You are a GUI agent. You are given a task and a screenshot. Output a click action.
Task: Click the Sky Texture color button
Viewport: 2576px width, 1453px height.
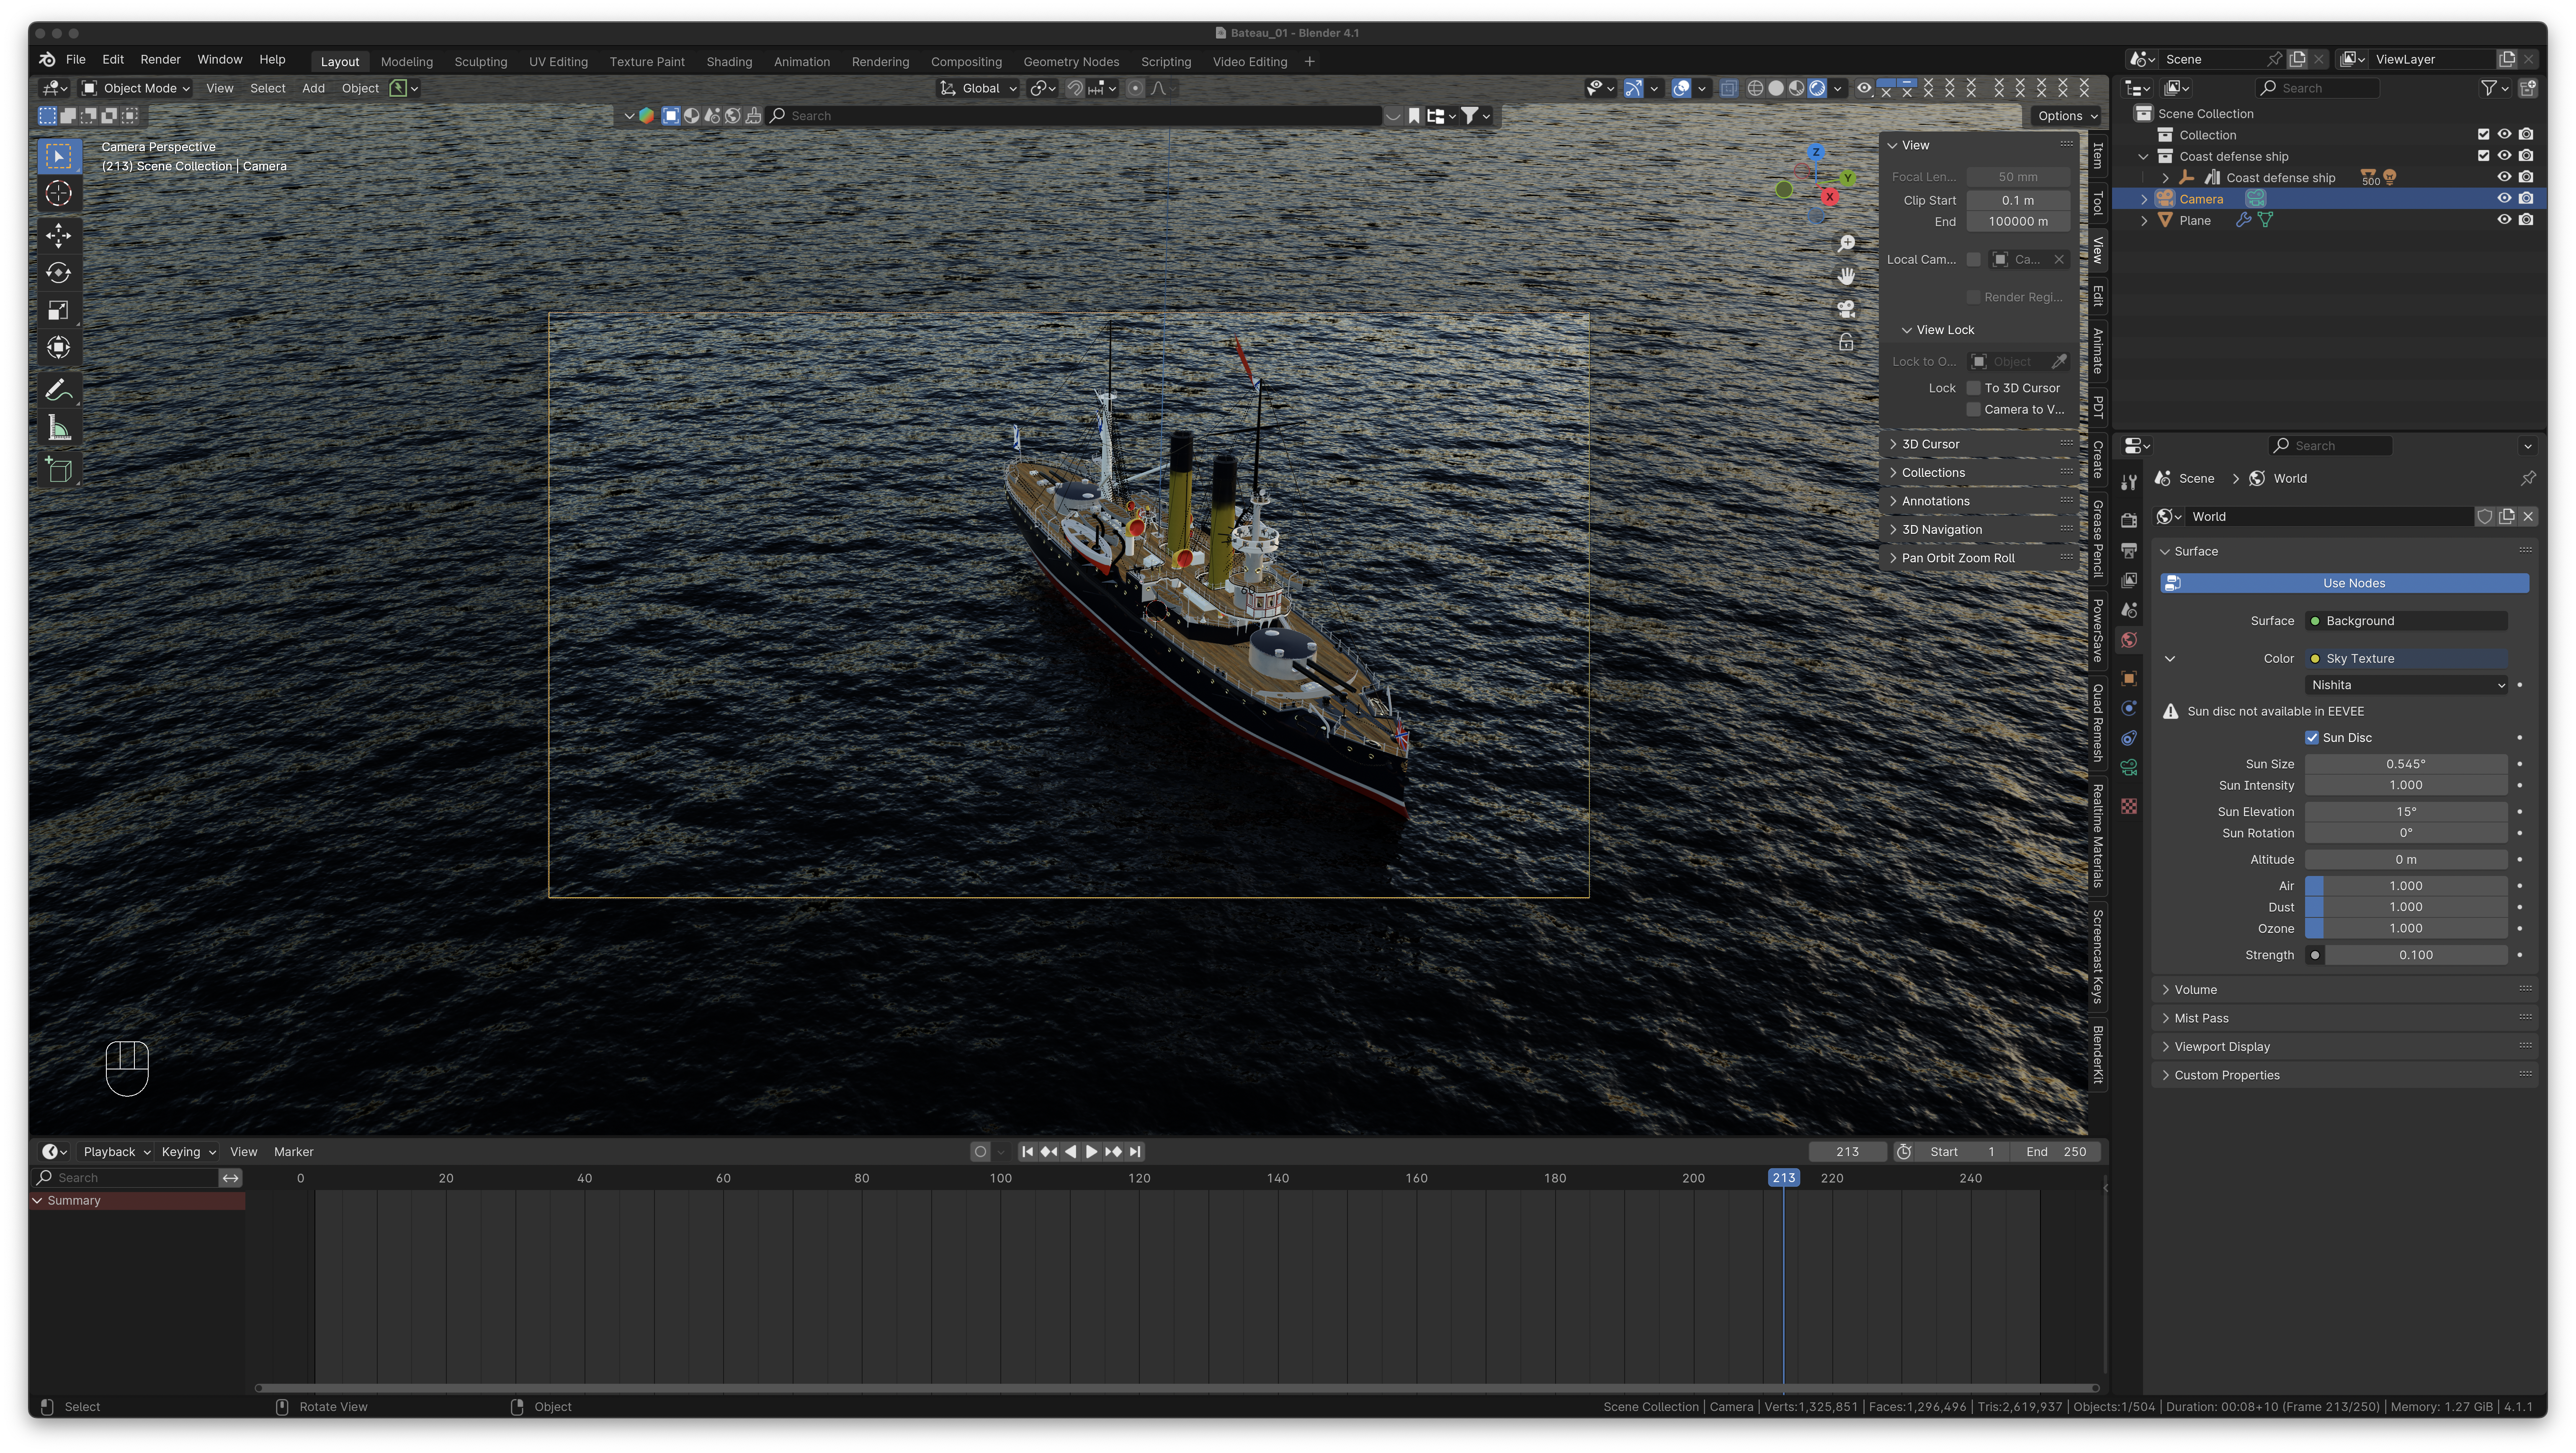2406,659
